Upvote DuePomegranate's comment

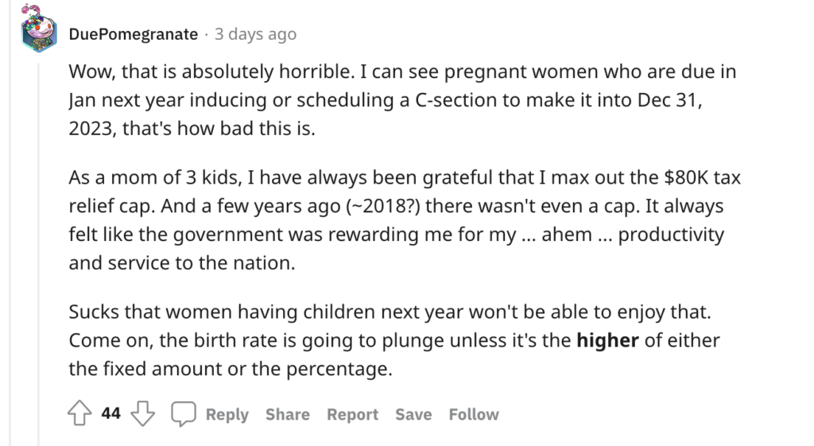[x=79, y=413]
